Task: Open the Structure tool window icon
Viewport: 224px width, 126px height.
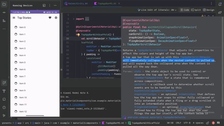Action: [x=4, y=21]
